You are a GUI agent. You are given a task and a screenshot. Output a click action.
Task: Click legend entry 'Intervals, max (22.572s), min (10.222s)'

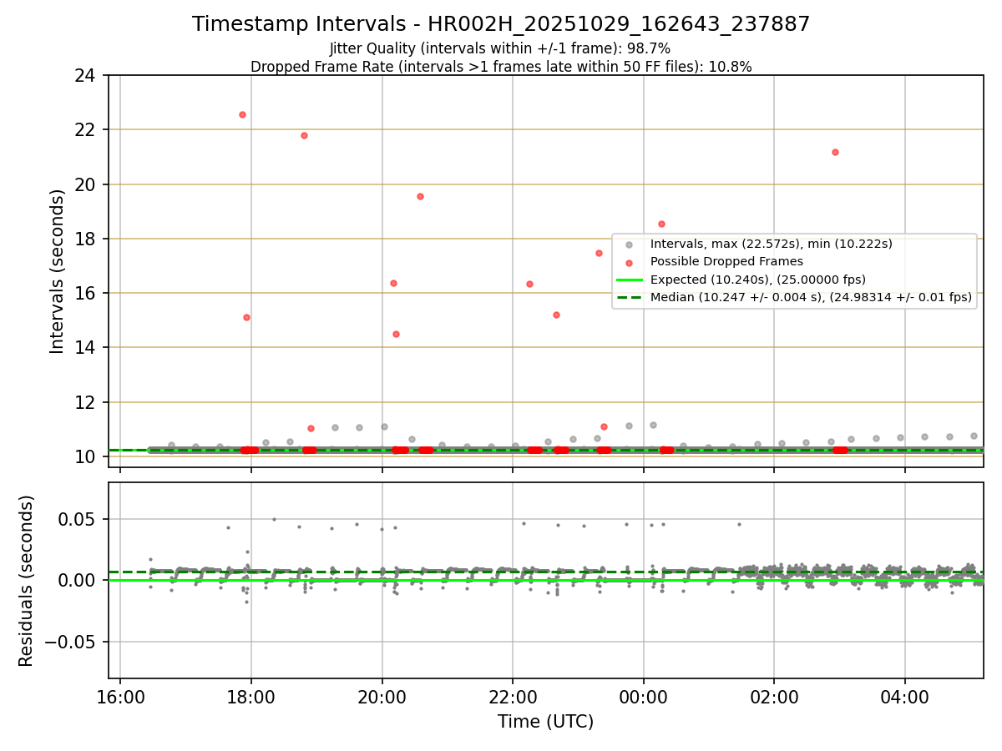(x=772, y=244)
